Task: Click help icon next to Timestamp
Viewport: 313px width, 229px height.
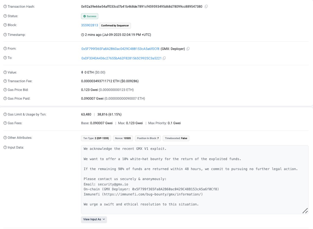Action: pos(5,35)
